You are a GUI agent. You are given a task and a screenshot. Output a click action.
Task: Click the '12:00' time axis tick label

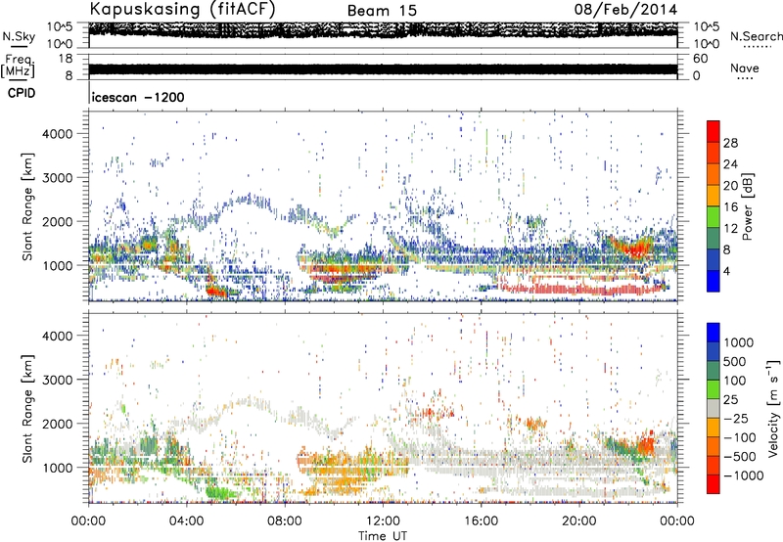click(x=383, y=521)
